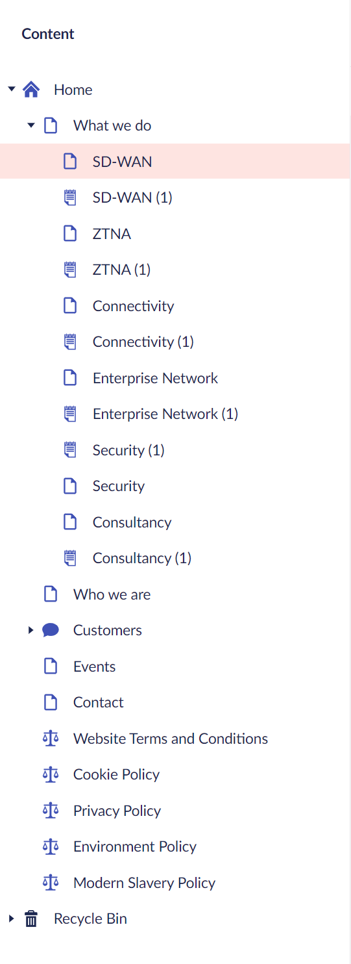
Task: Expand the Customers node
Action: tap(30, 630)
